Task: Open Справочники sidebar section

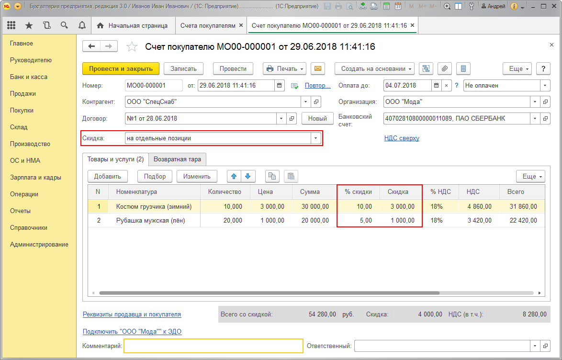Action: click(x=29, y=228)
